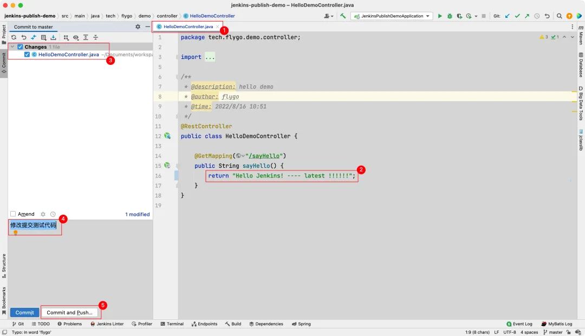
Task: Collapse all items in Changes tree
Action: pos(95,37)
